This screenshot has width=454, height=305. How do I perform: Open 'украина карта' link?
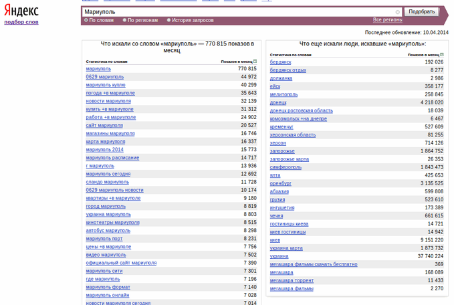[286, 248]
